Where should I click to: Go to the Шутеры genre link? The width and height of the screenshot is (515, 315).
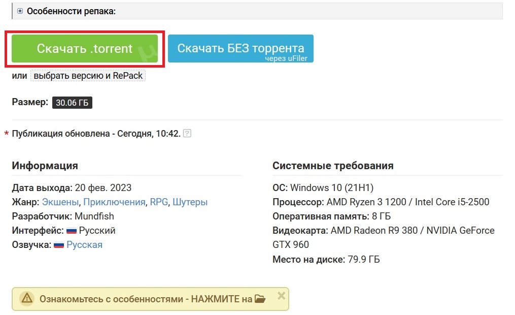[190, 202]
